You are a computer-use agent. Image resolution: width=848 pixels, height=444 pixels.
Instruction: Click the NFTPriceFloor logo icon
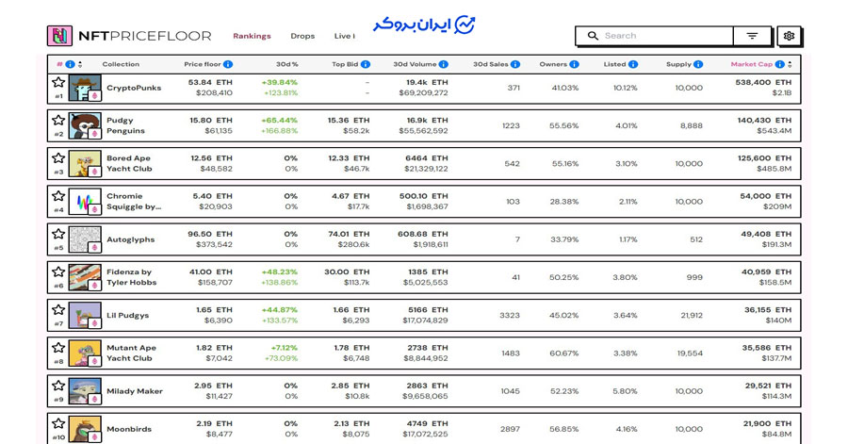point(59,36)
